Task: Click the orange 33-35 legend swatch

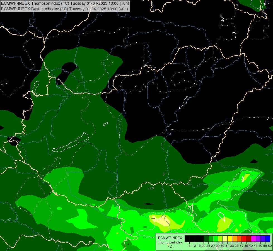Action: pos(235,239)
